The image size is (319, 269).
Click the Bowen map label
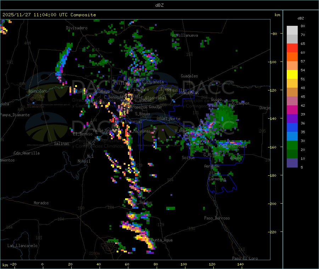236,158
